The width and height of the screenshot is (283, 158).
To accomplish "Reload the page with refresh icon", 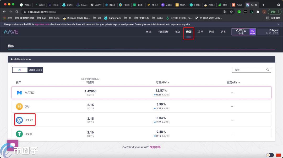I will tap(17, 12).
